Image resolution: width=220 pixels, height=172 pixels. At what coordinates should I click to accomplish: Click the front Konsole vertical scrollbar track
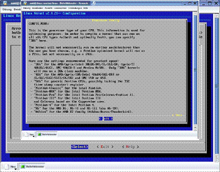[x=195, y=69]
